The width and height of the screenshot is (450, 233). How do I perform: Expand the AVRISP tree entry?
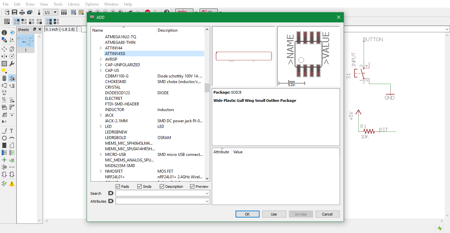pyautogui.click(x=100, y=59)
